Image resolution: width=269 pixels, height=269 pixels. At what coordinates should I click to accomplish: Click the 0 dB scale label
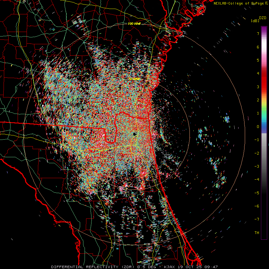pos(258,127)
